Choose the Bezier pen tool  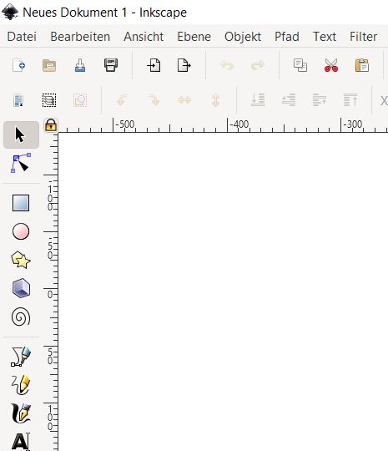point(21,357)
